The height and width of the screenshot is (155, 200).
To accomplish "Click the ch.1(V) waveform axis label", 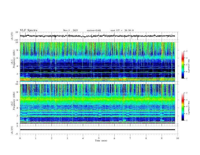I will coord(12,36).
